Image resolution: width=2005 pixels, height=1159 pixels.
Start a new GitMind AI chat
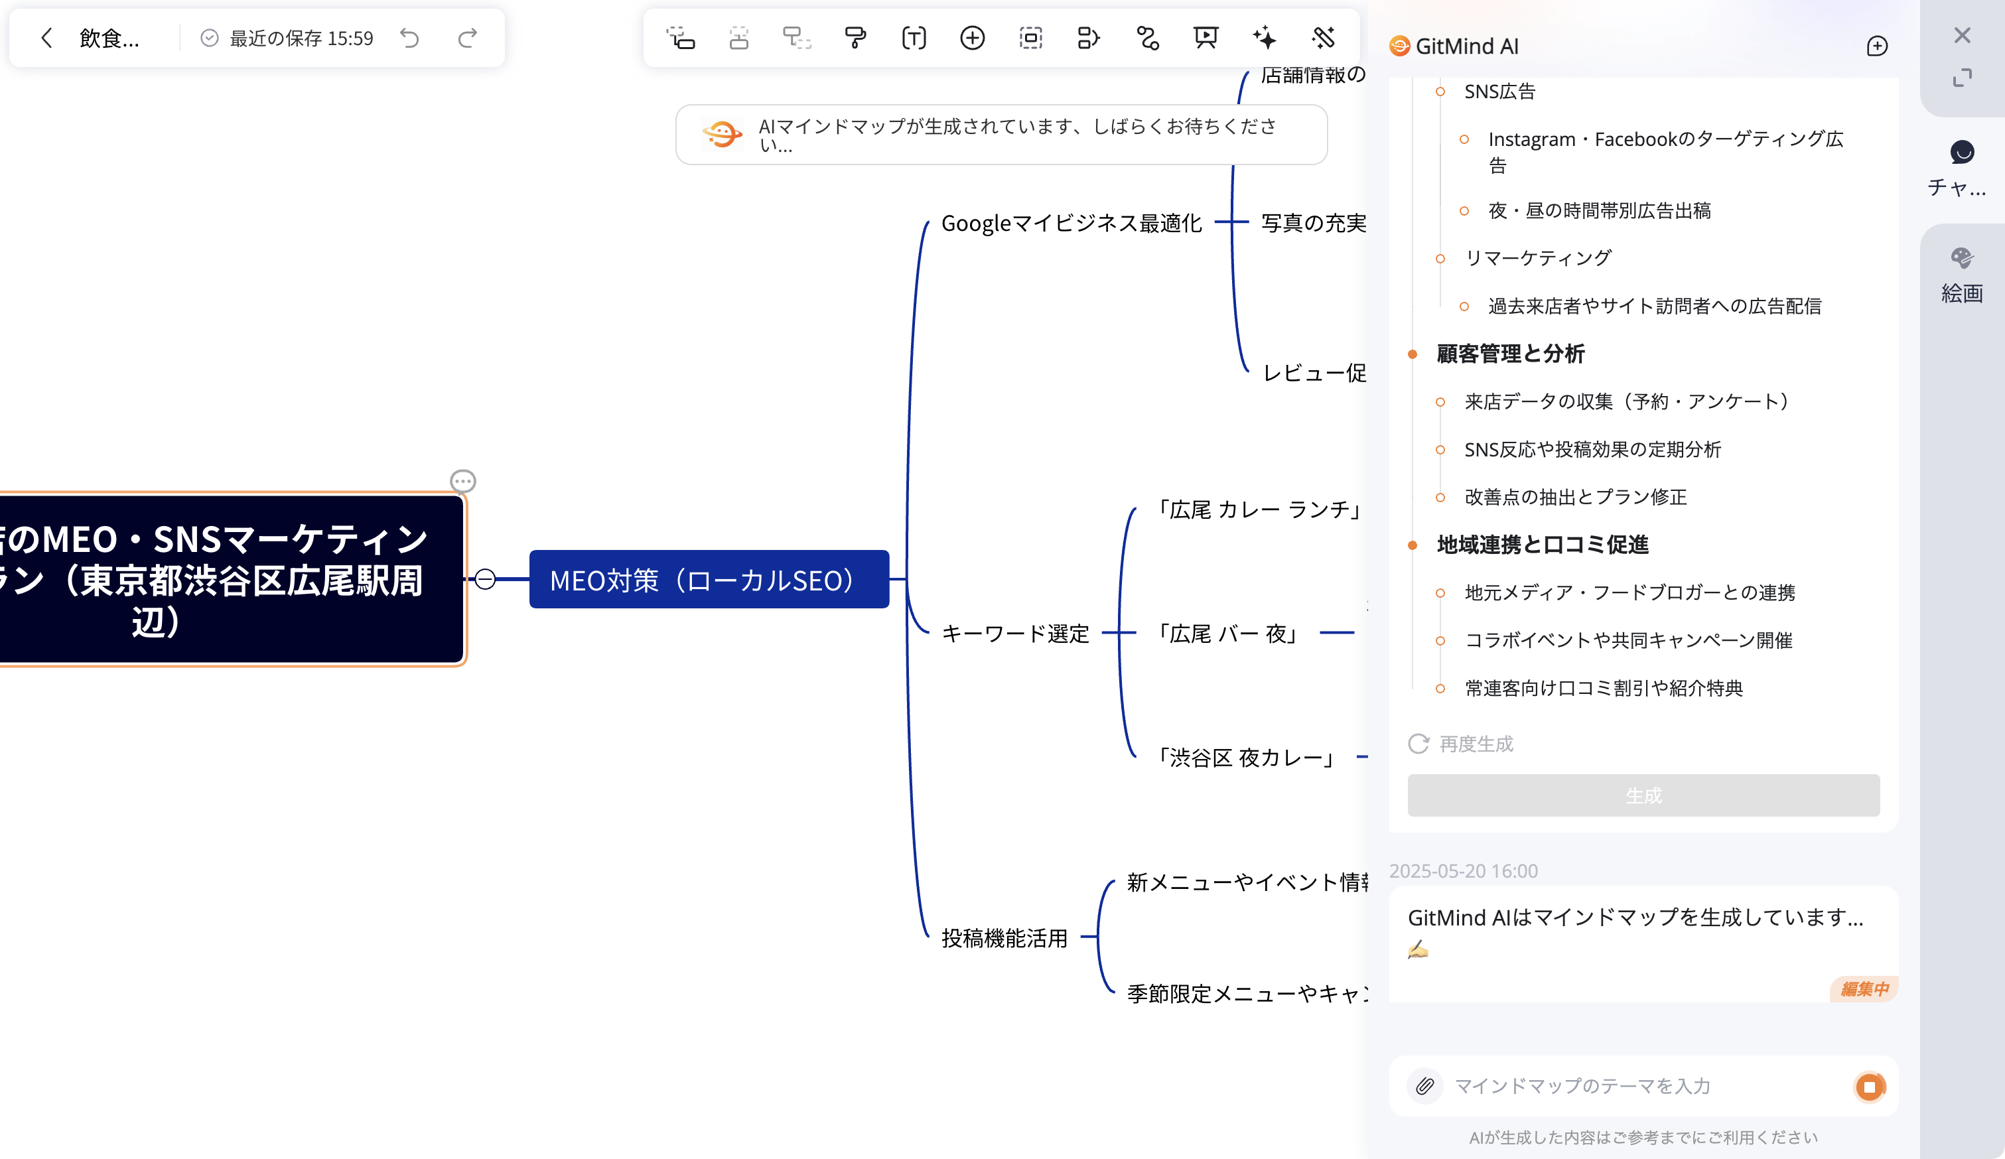[1877, 45]
